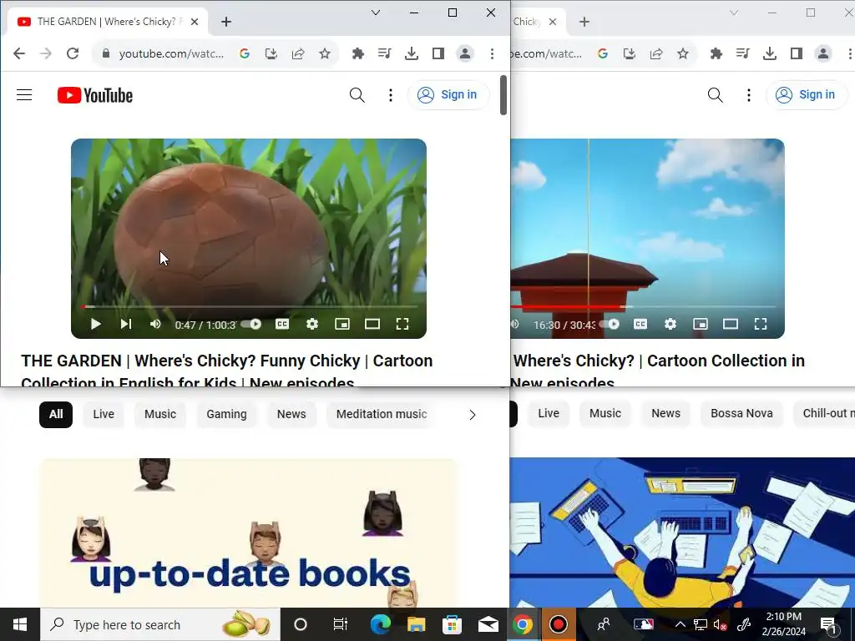Open Windows Start menu
Screen dimensions: 855x641
pyautogui.click(x=20, y=624)
